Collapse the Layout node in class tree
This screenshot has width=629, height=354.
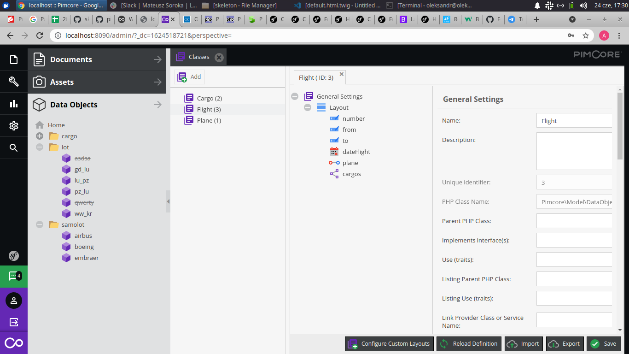click(x=308, y=107)
